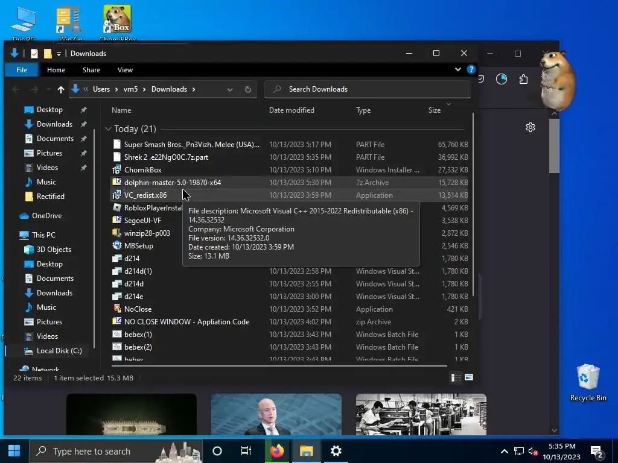Image resolution: width=618 pixels, height=463 pixels.
Task: Sort files by the Name column
Action: pos(121,110)
